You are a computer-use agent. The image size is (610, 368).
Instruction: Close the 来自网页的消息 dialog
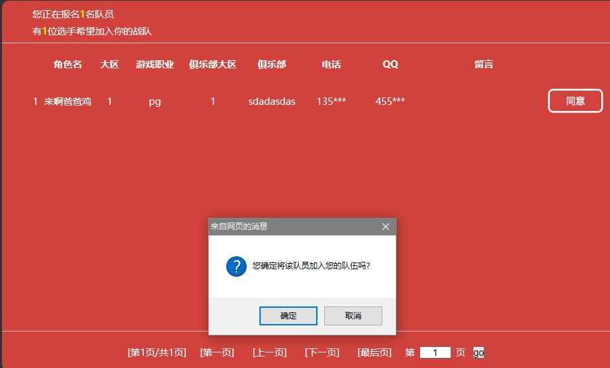(386, 227)
